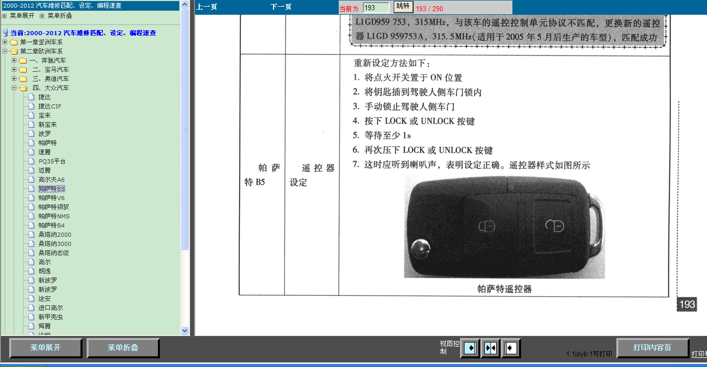This screenshot has width=707, height=367.
Task: Click the open folder icon beside 四、大众汽车
Action: [x=23, y=88]
